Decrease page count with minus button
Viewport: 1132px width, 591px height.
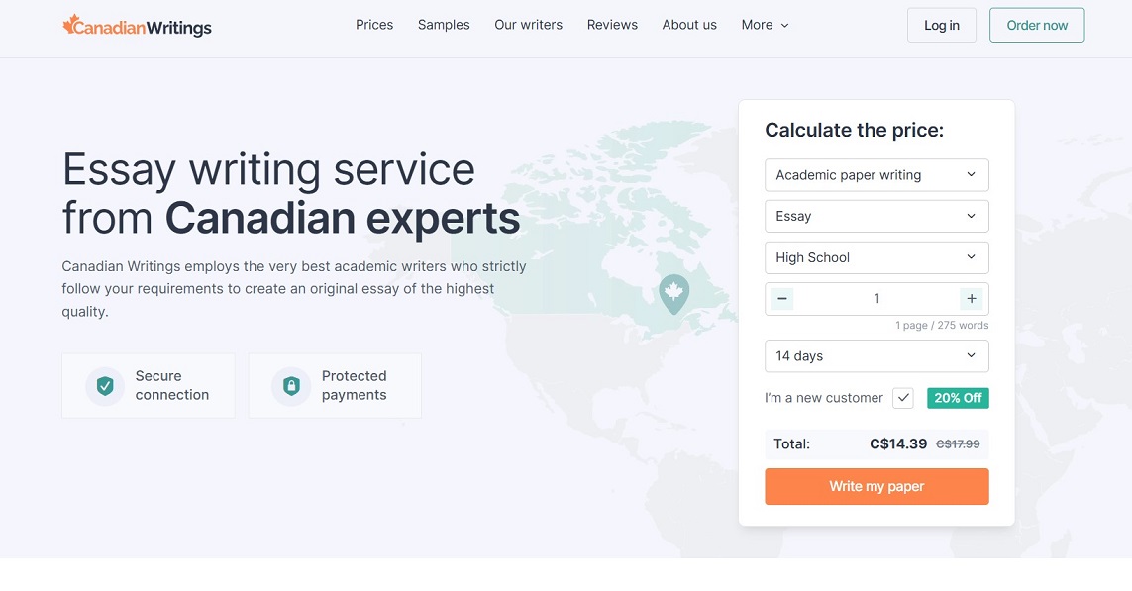(x=782, y=299)
